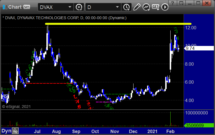This screenshot has width=215, height=135.
Task: Click the Sep label on time axis
Action: (x=76, y=131)
